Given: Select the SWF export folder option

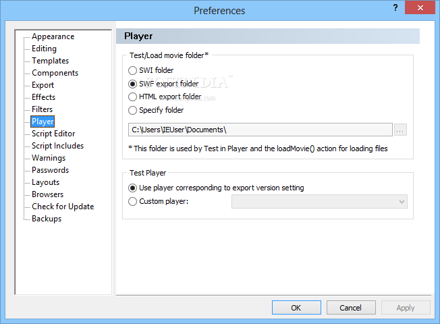Looking at the screenshot, I should 132,84.
